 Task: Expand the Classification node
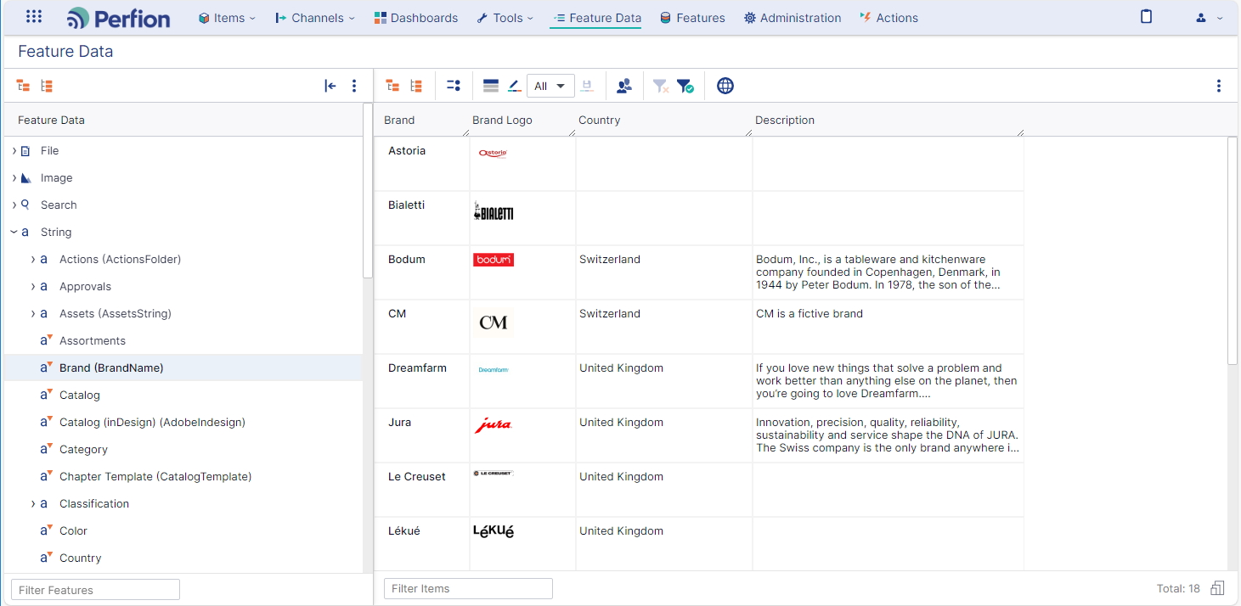[33, 503]
